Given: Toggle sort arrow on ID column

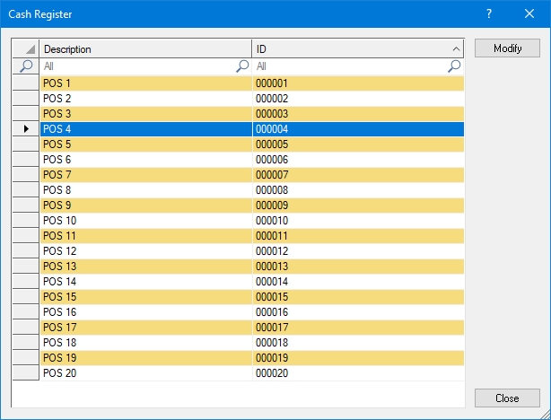Looking at the screenshot, I should tap(456, 49).
